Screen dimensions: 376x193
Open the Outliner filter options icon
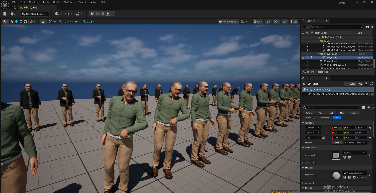coord(306,27)
